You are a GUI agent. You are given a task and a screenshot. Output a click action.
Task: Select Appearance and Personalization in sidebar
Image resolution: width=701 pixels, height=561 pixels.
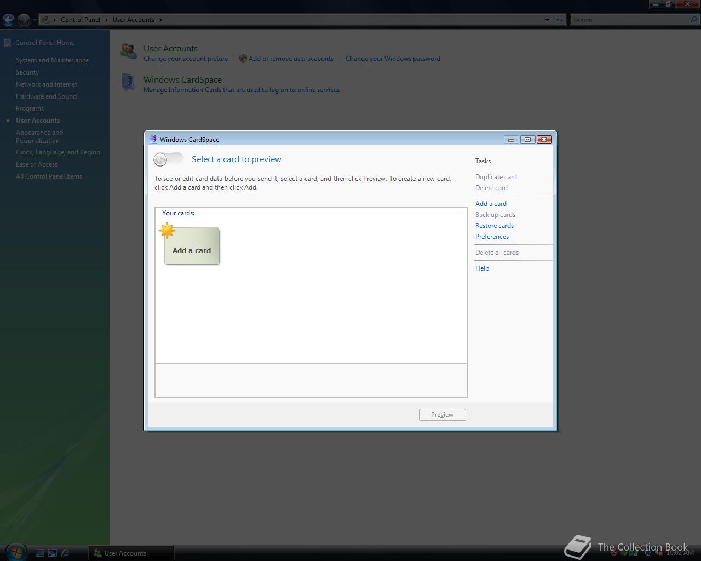point(39,136)
